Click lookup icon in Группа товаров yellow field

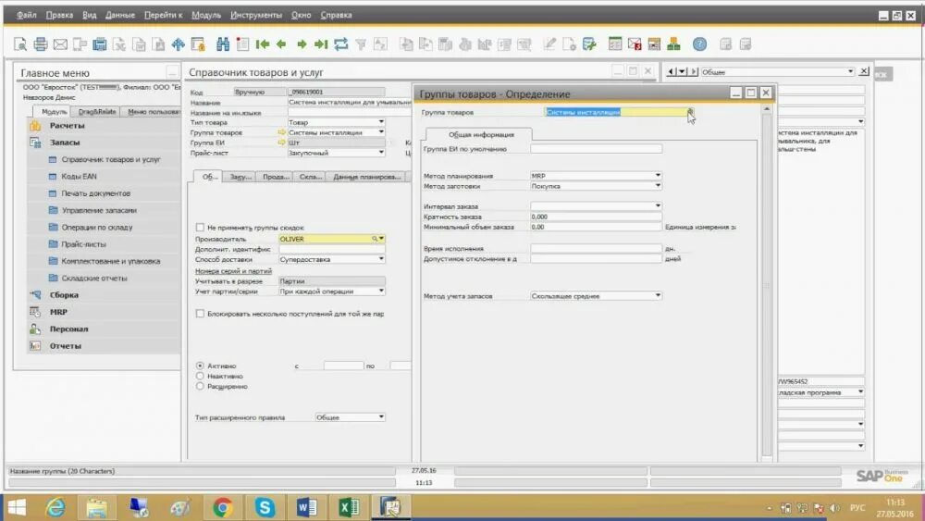[690, 112]
